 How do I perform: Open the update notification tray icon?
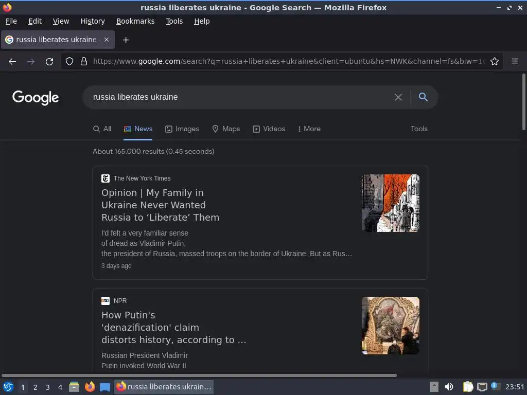click(x=495, y=386)
